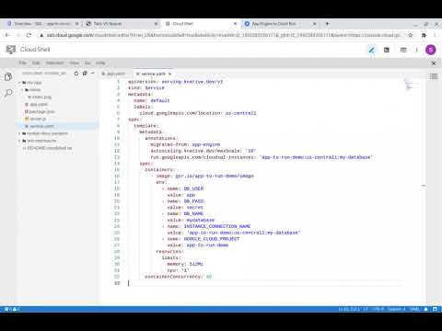The image size is (442, 331).
Task: Click 'INSTANCE_CONNECTION_NAME' on line 24
Action: [217, 226]
